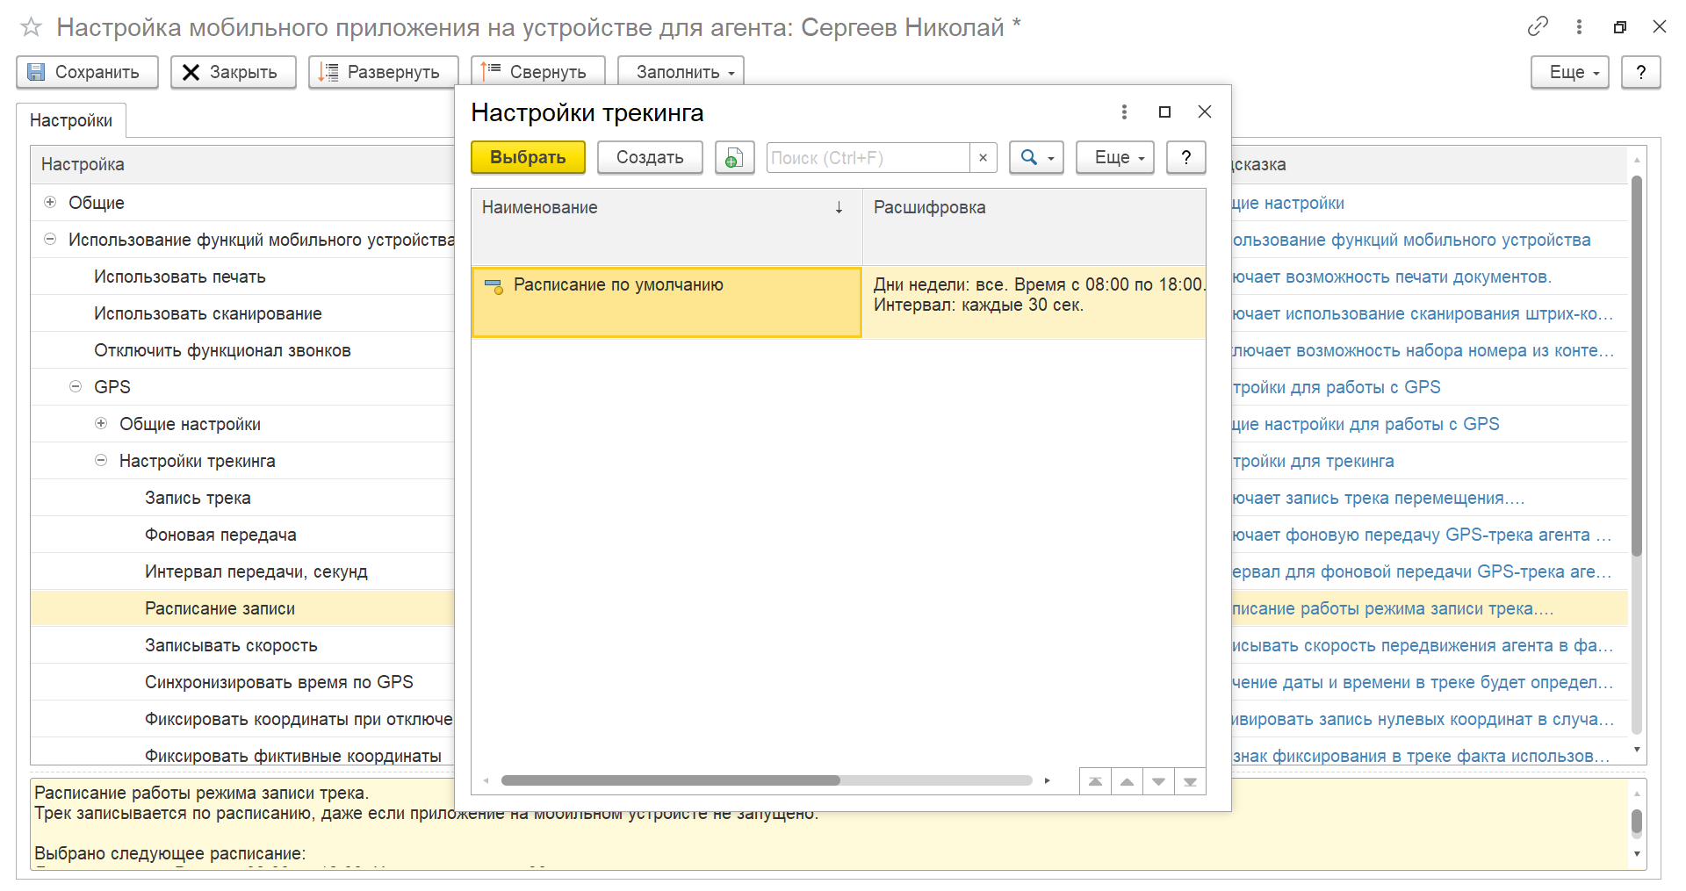Save settings with Сохранить button

[87, 72]
